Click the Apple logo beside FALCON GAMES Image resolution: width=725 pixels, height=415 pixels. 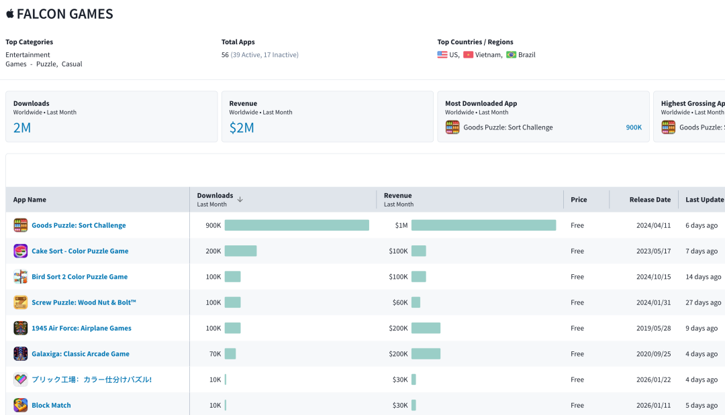pyautogui.click(x=9, y=13)
